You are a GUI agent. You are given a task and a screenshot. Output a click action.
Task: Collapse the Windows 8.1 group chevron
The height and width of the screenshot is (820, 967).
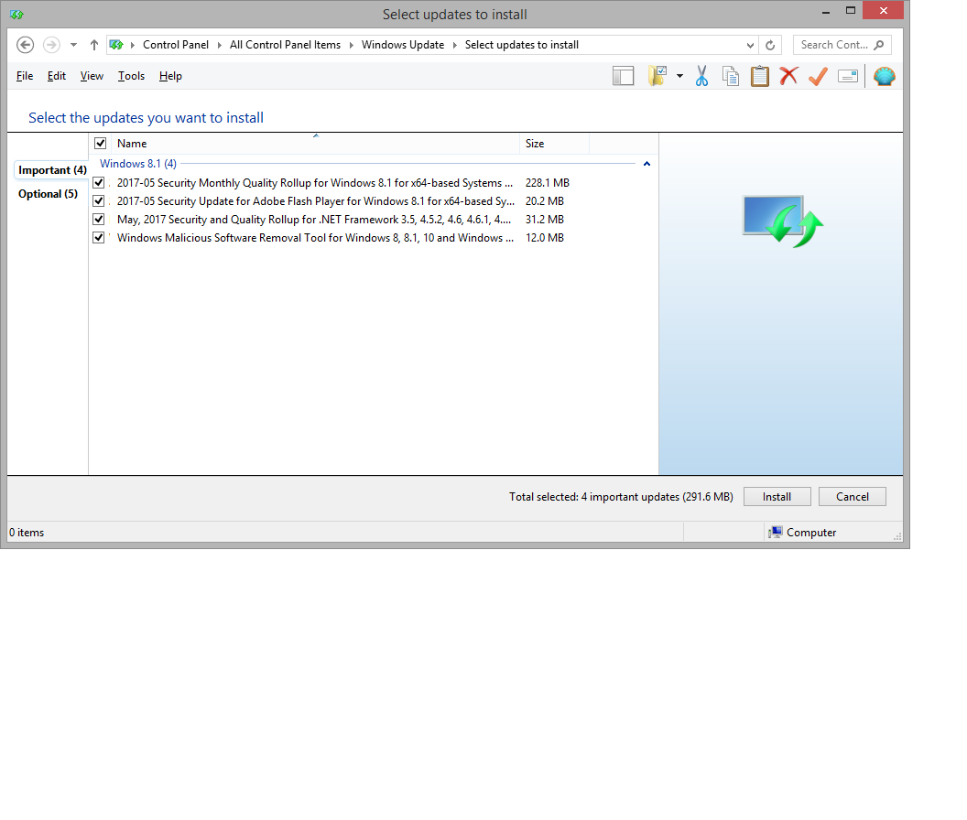point(646,164)
